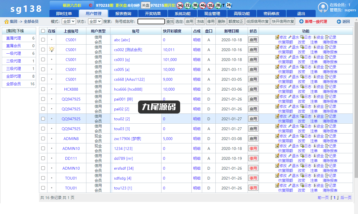This screenshot has height=214, width=358.
Task: Check the row checkbox for cs005 [a]
Action: coord(43,69)
